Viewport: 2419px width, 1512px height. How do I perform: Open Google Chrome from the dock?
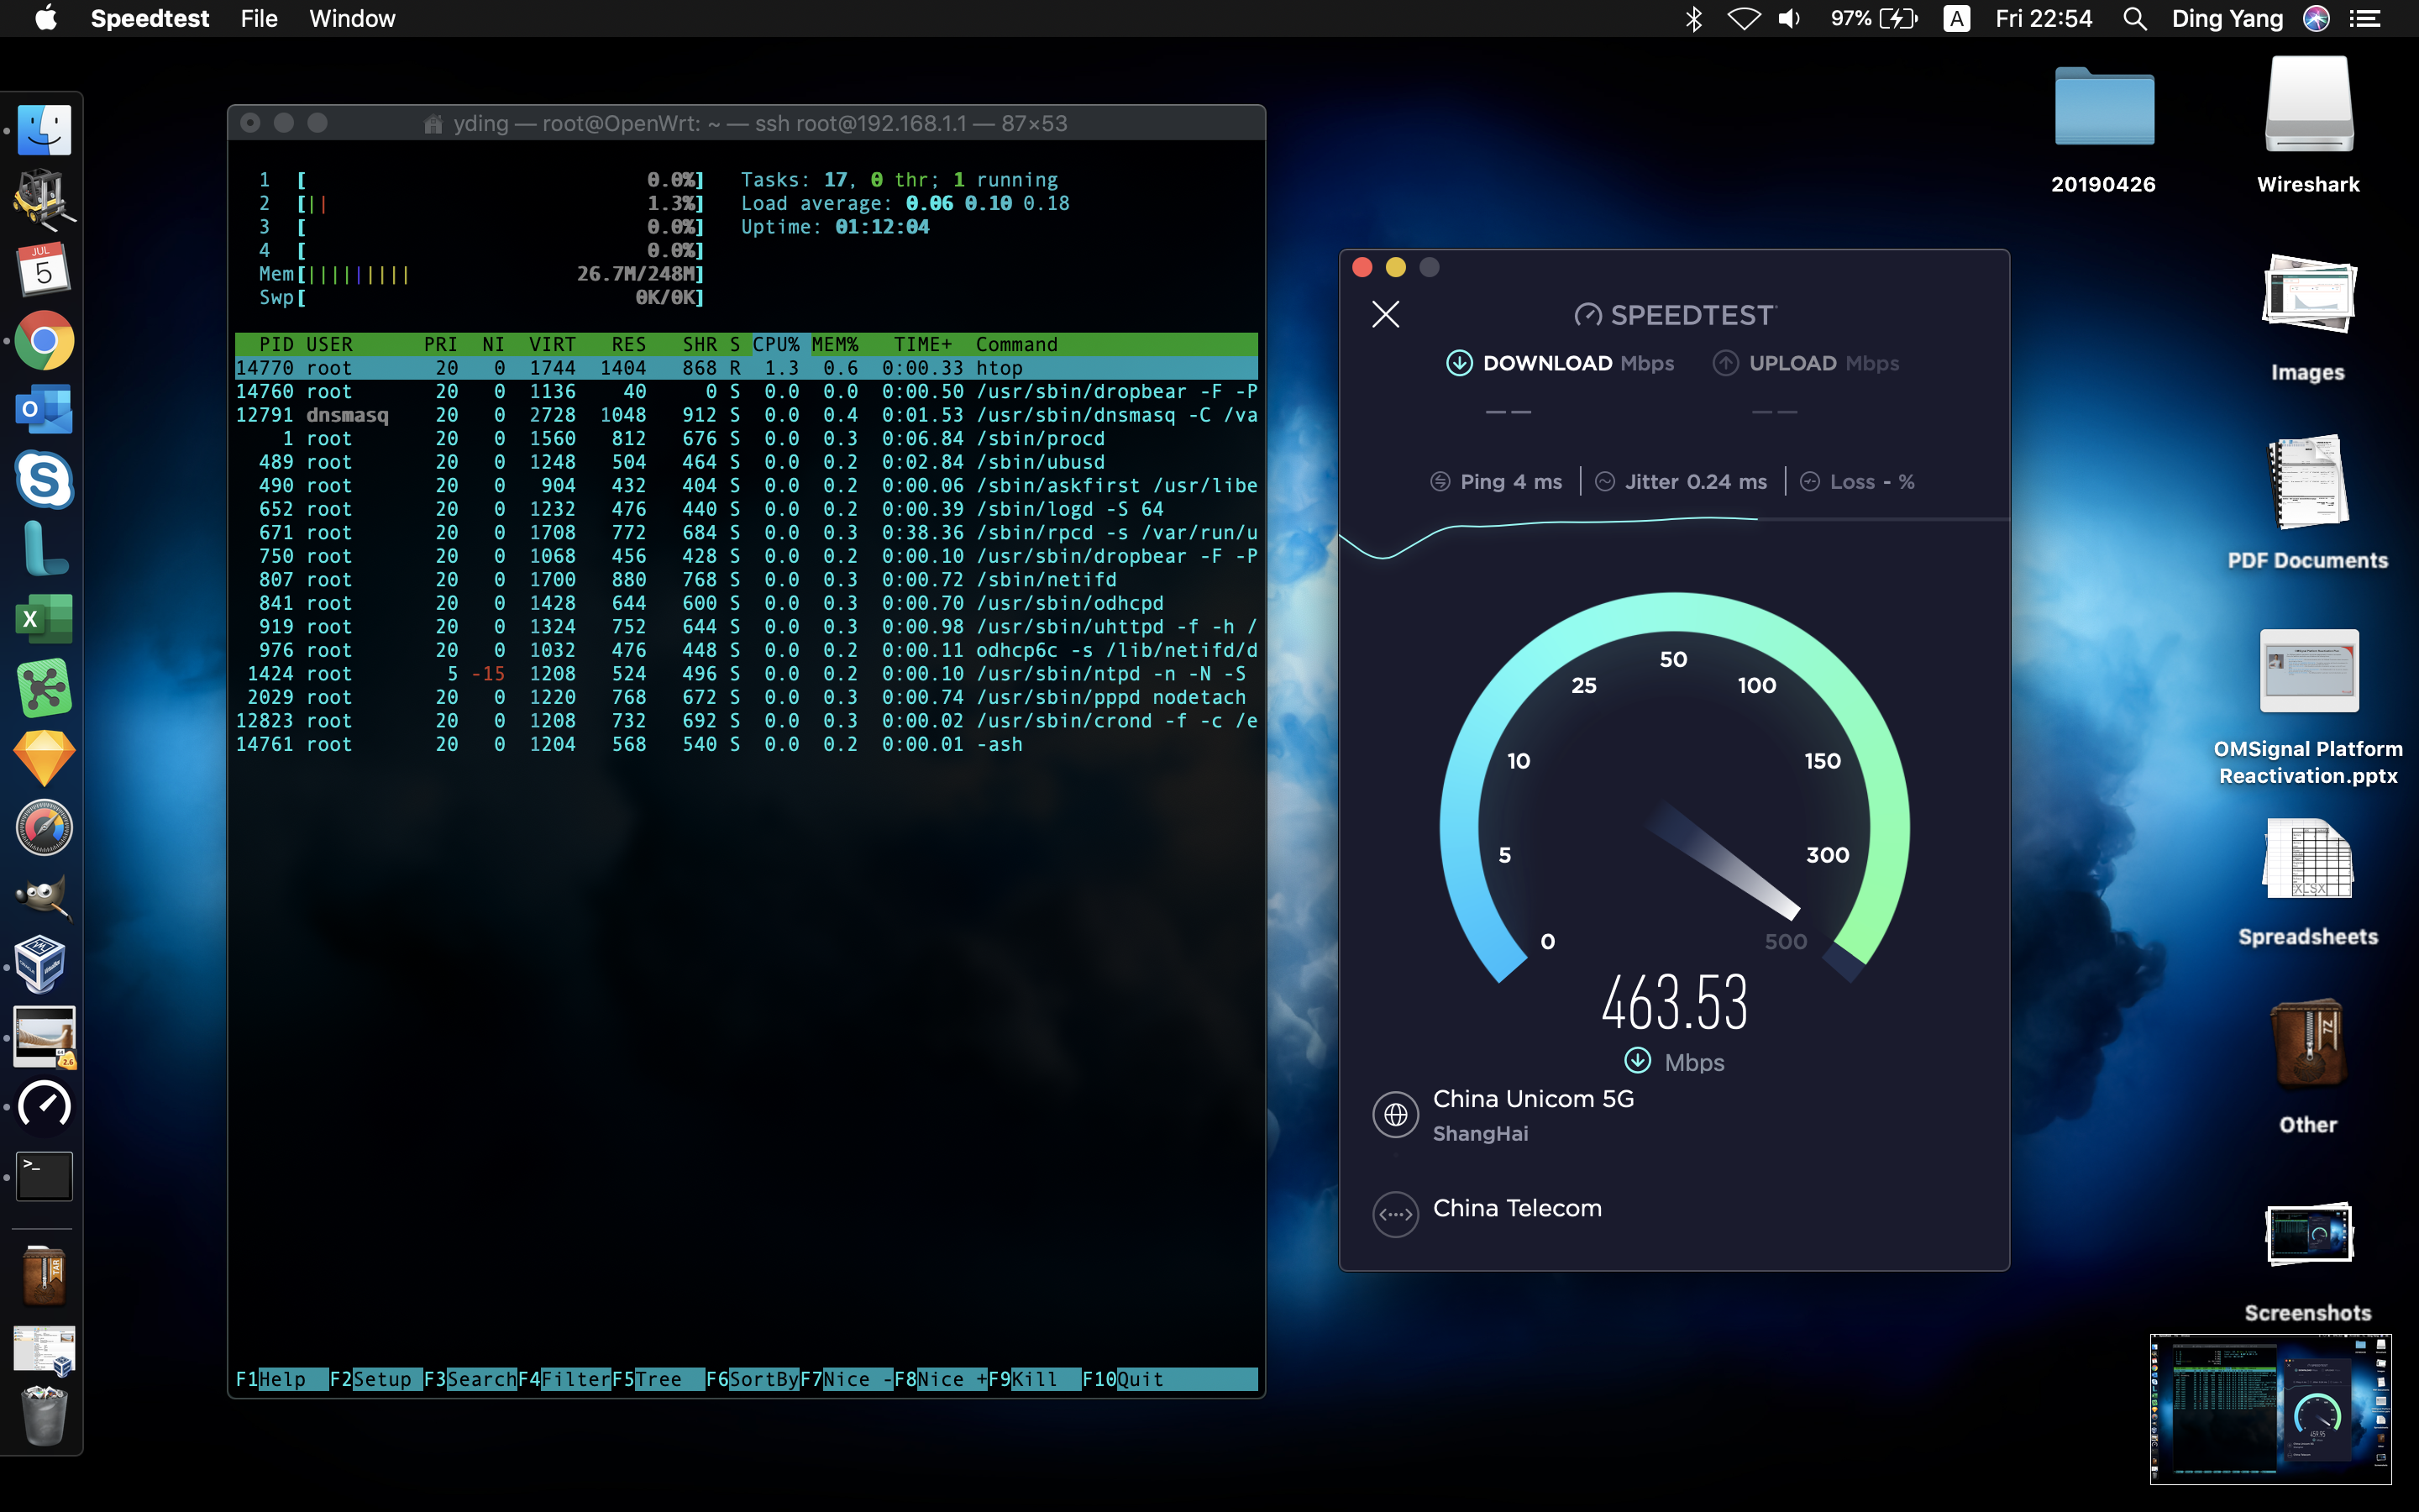(x=44, y=340)
